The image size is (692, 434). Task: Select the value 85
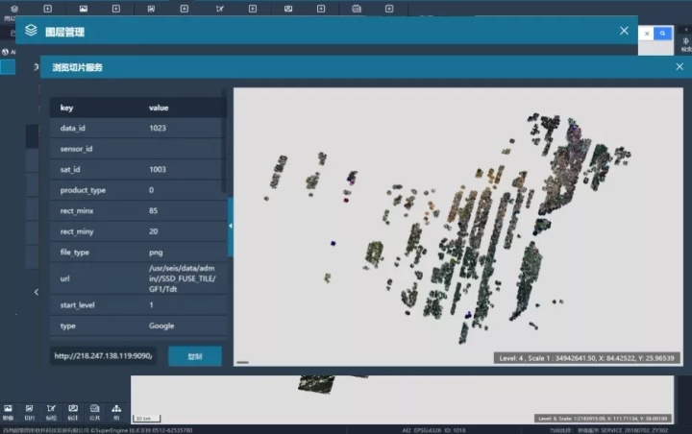tap(153, 211)
